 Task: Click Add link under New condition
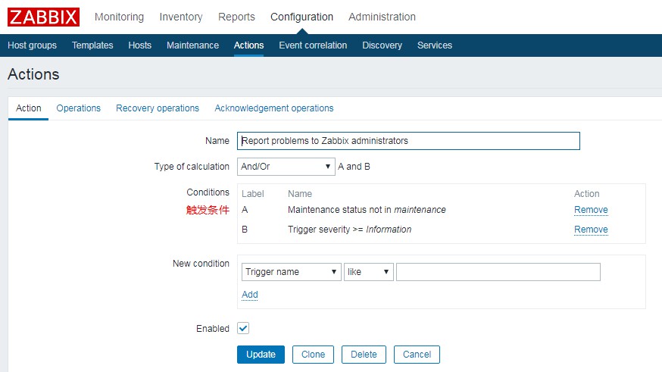tap(250, 295)
